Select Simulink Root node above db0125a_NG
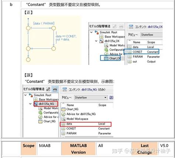This screenshot has height=158, width=175. click(42, 95)
